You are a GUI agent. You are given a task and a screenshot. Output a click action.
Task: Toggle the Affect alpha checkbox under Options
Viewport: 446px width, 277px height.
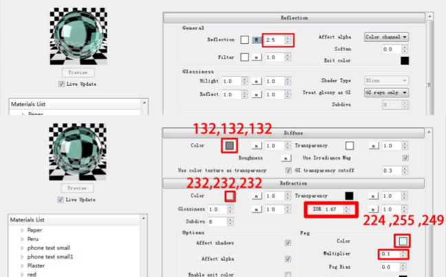click(x=288, y=259)
